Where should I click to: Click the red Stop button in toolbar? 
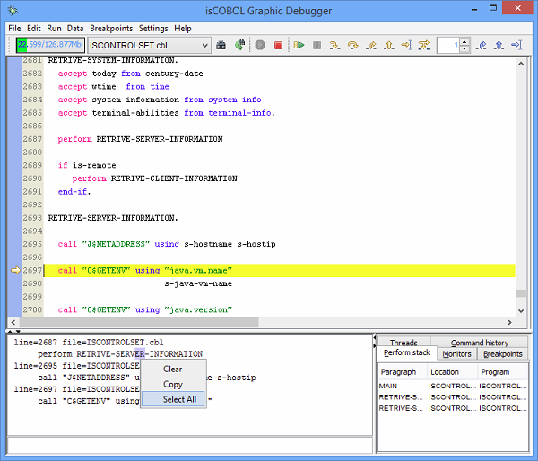(x=278, y=45)
